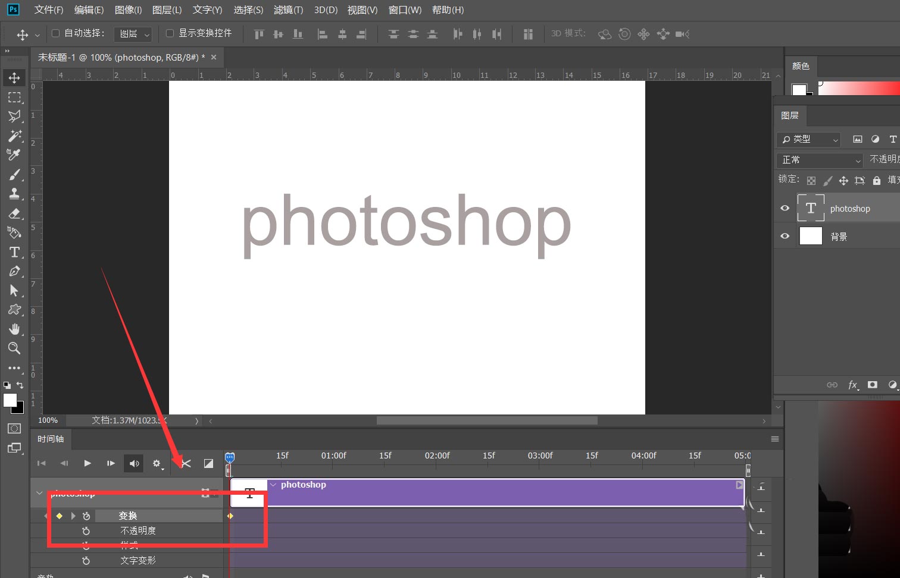Image resolution: width=900 pixels, height=578 pixels.
Task: Link layers icon in Layers panel
Action: pos(832,385)
